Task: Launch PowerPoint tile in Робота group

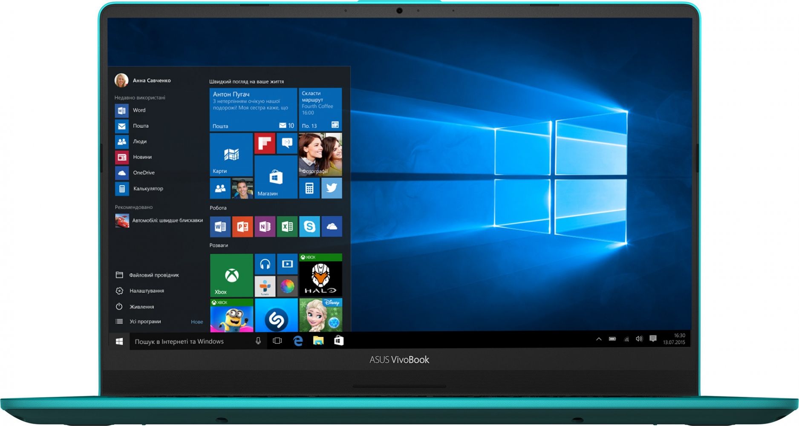Action: (x=242, y=227)
